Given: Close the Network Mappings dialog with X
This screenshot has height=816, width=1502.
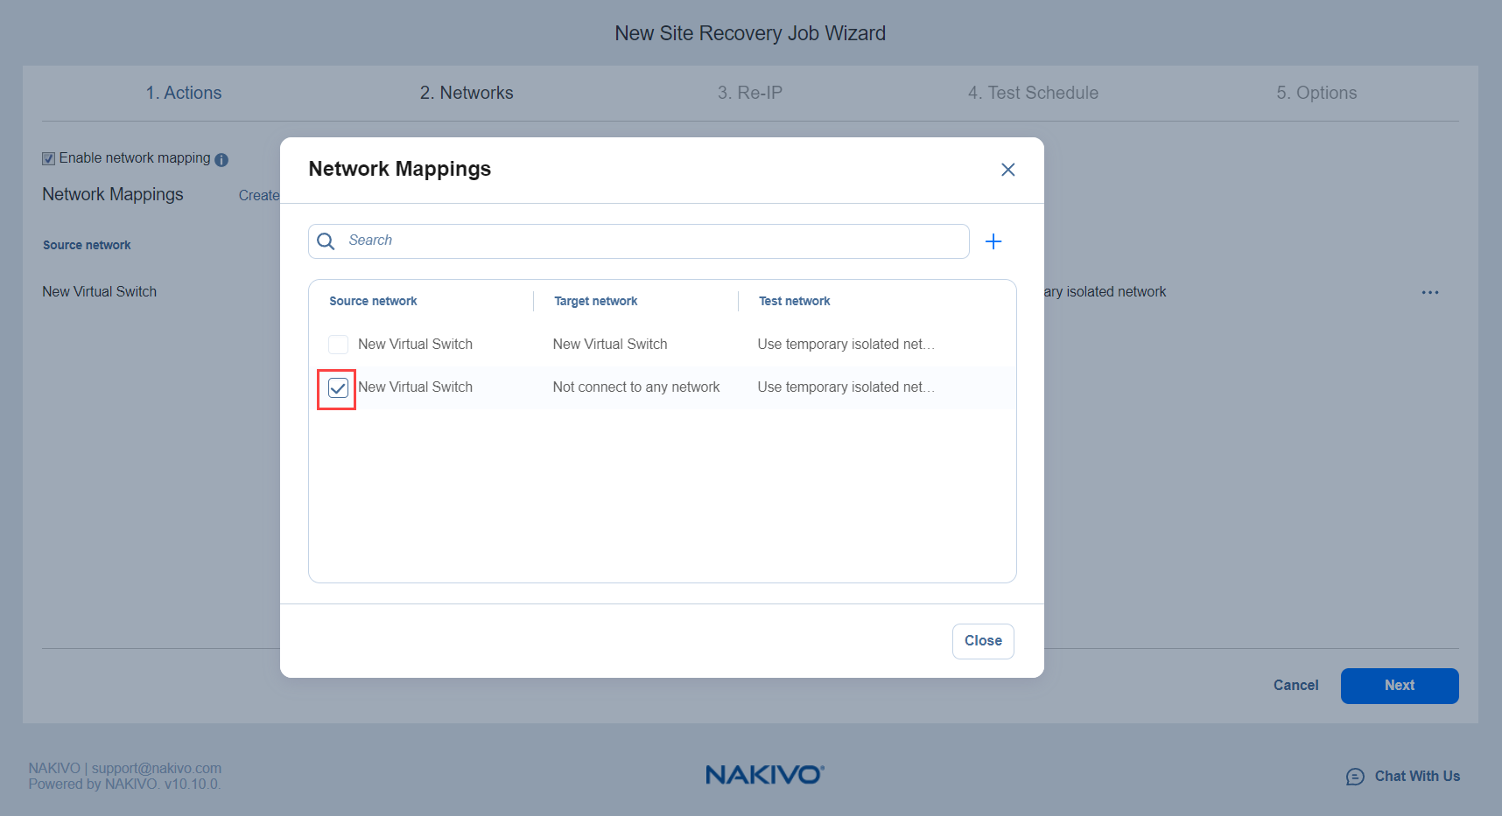Looking at the screenshot, I should click(1007, 170).
